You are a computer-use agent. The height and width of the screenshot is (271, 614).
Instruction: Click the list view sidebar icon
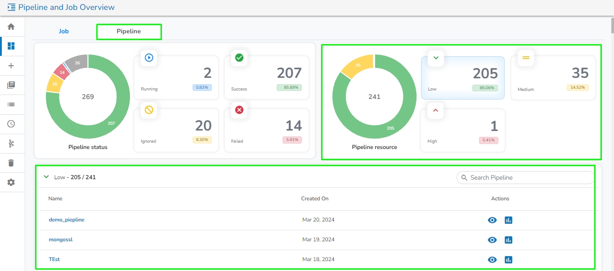pos(11,104)
